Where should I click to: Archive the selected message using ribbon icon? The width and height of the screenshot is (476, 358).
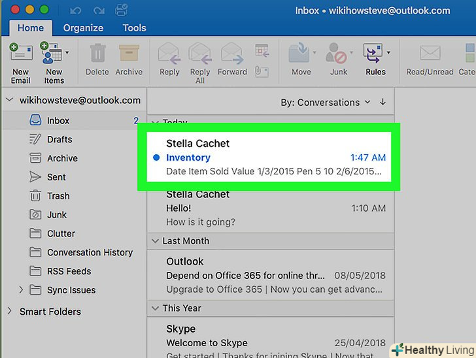point(129,54)
